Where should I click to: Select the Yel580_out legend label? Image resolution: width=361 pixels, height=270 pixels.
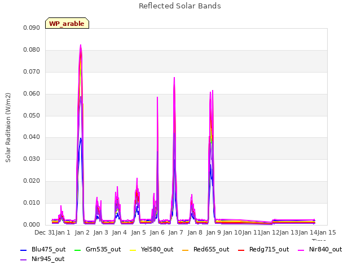(157, 249)
